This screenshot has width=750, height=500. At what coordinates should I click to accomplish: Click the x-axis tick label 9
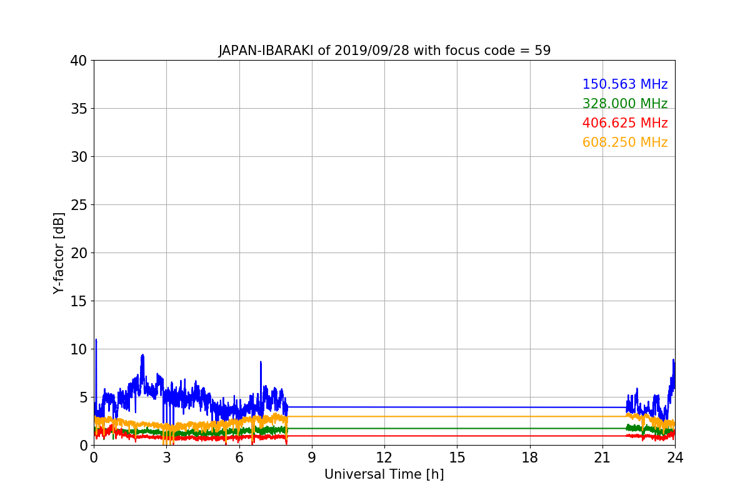coord(312,457)
